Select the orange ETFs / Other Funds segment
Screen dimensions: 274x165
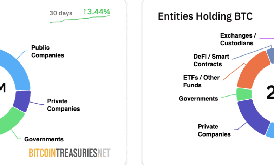pos(252,71)
